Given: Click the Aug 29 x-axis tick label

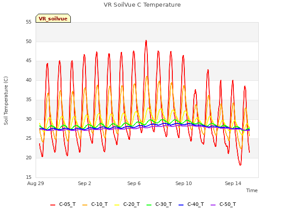Looking at the screenshot, I should pos(36,183).
